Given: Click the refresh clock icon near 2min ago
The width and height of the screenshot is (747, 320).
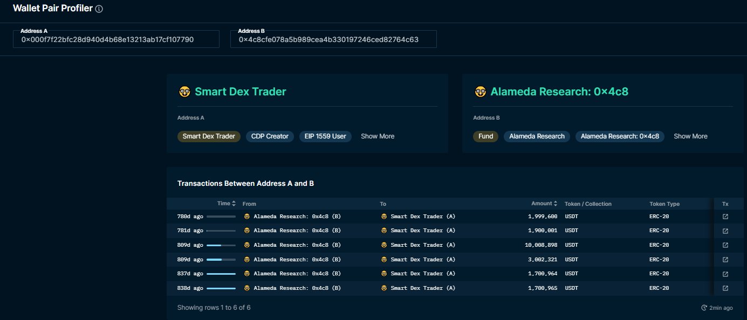Looking at the screenshot, I should click(704, 308).
